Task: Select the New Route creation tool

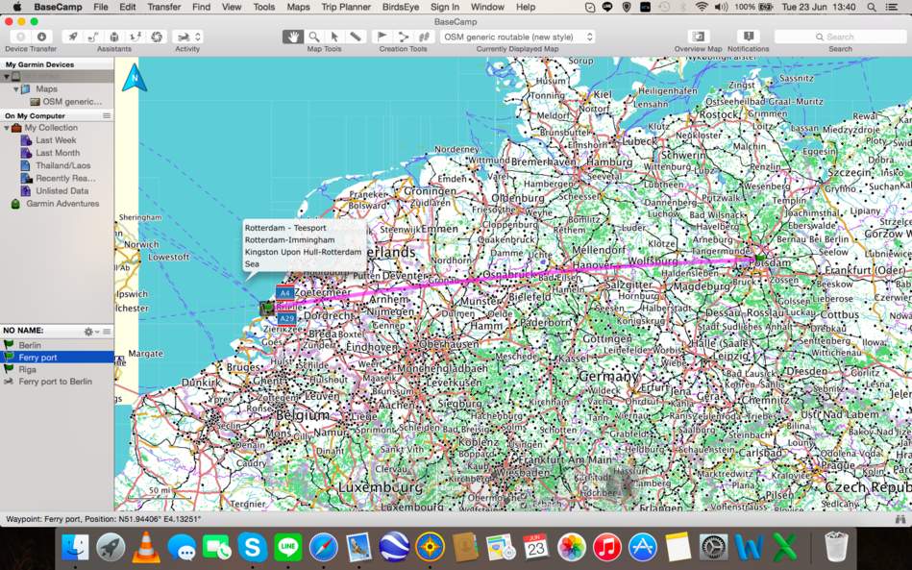Action: [x=403, y=37]
